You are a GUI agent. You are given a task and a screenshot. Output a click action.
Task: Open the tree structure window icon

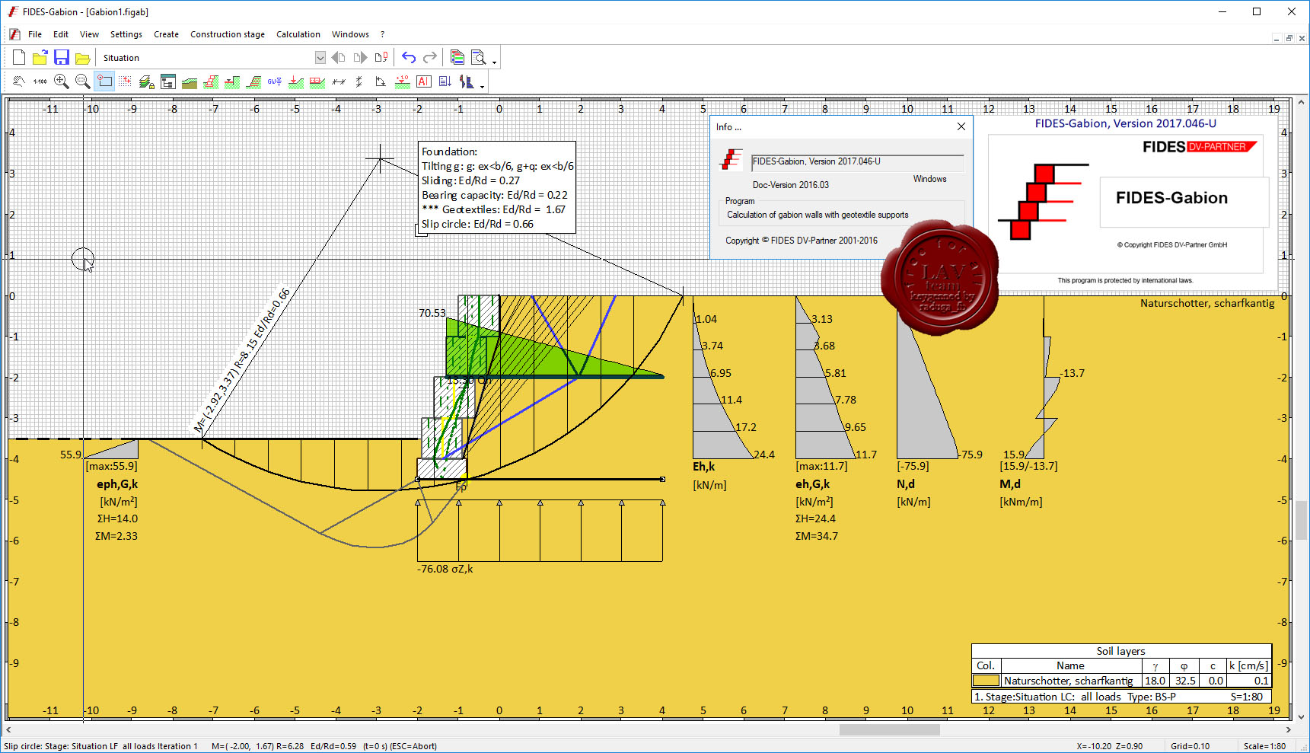click(x=168, y=81)
